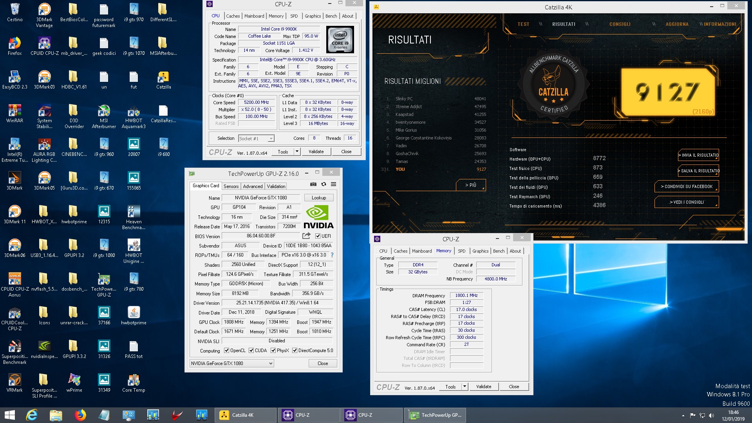Click the GPU-Z refresh icon
This screenshot has width=752, height=423.
click(324, 184)
